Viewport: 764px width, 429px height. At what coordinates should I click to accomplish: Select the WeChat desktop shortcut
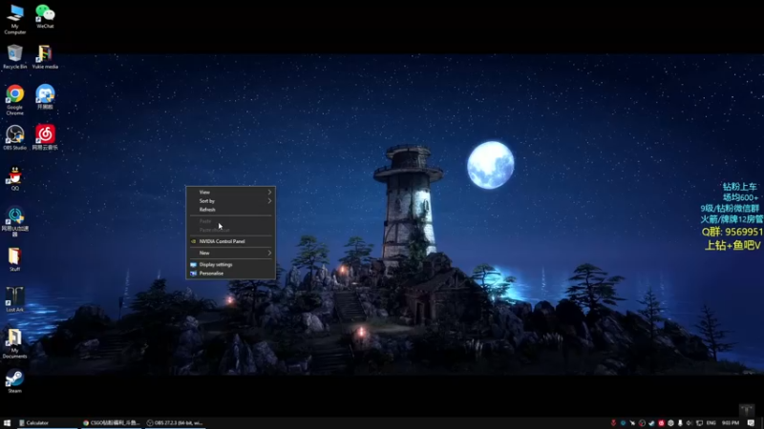45,16
